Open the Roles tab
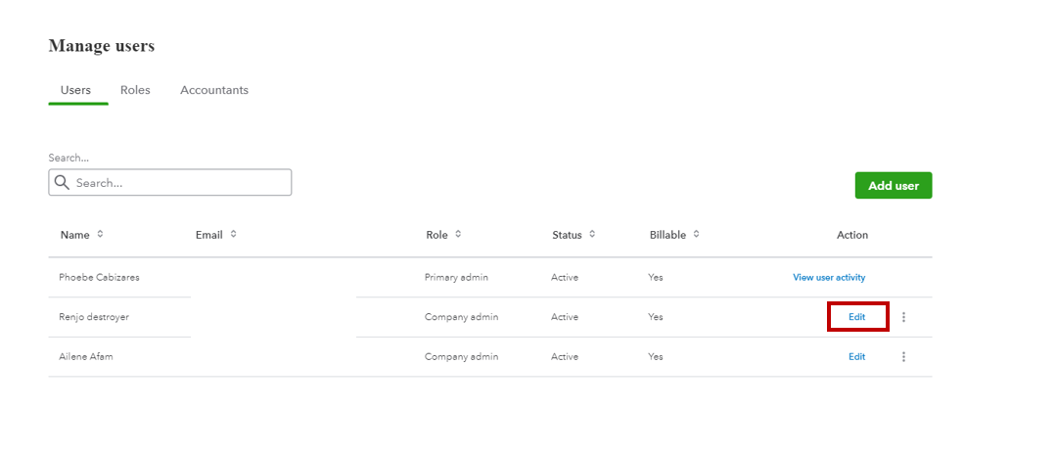 coord(135,90)
